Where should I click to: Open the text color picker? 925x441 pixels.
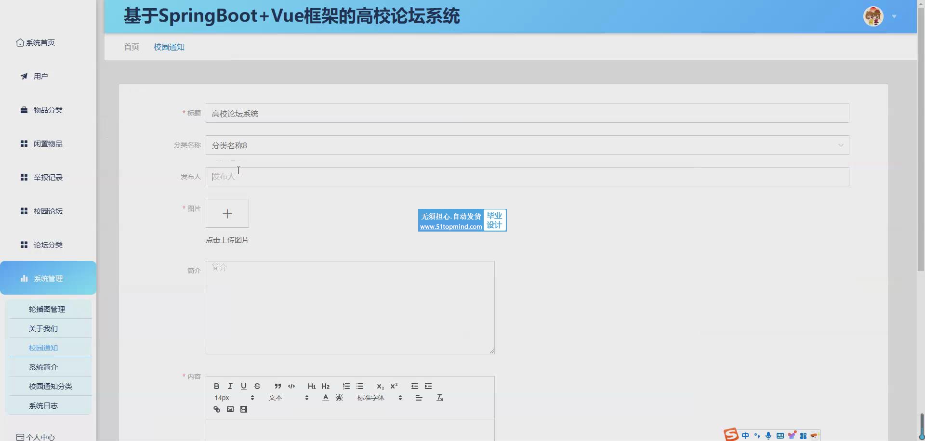(x=326, y=398)
